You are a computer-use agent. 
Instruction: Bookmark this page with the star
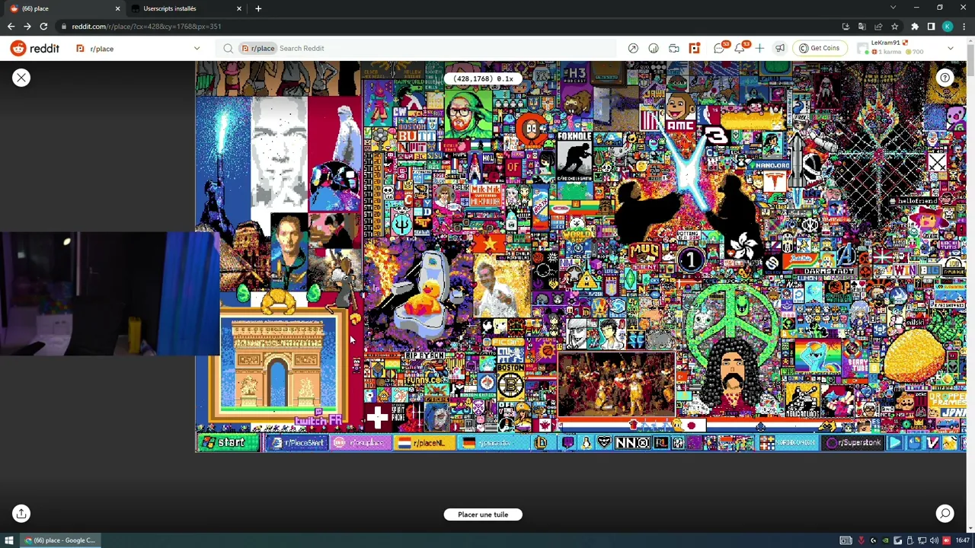tap(894, 27)
